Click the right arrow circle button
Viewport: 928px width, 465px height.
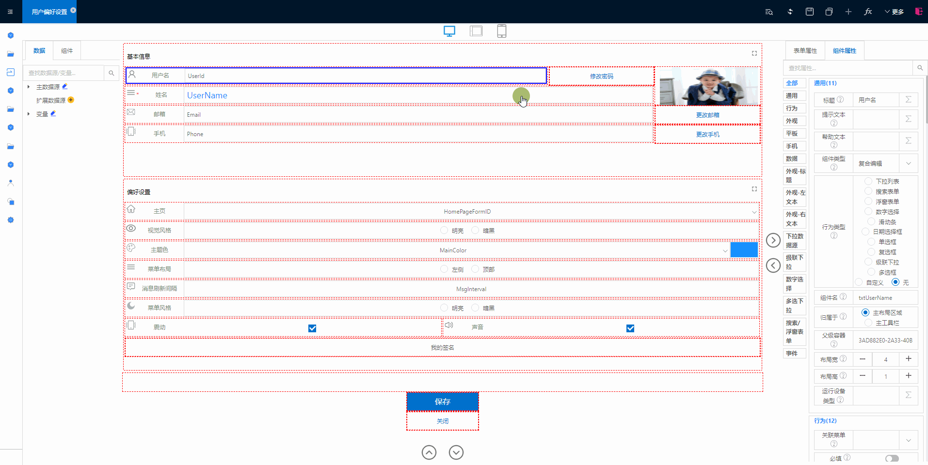pos(773,240)
